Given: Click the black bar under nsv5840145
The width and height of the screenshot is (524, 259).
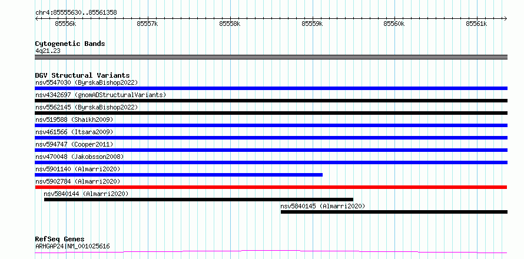Looking at the screenshot, I should (394, 212).
